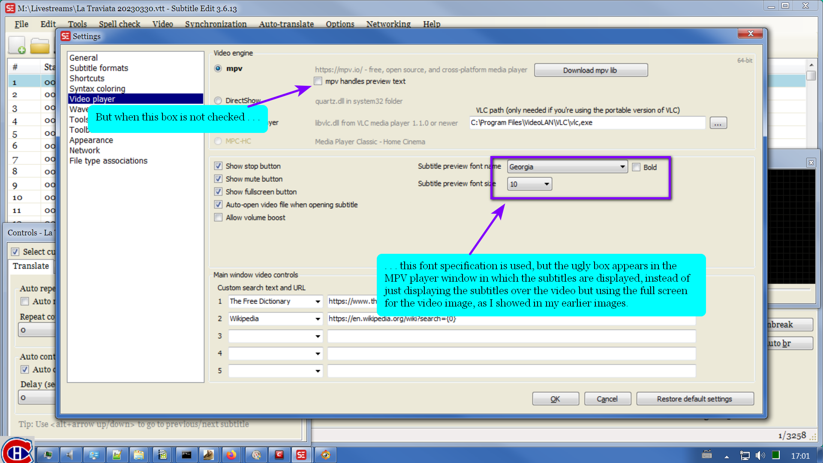823x463 pixels.
Task: Click the CCleaner icon on the taskbar
Action: coord(279,455)
